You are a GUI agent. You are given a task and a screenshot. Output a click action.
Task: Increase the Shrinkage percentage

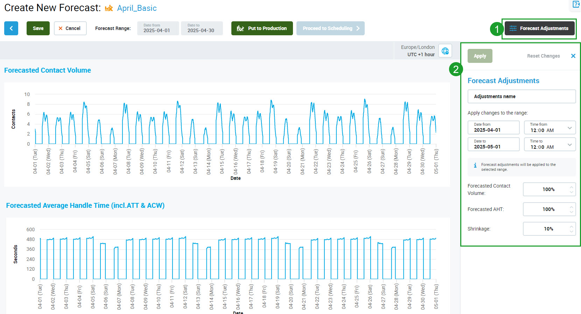coord(572,226)
